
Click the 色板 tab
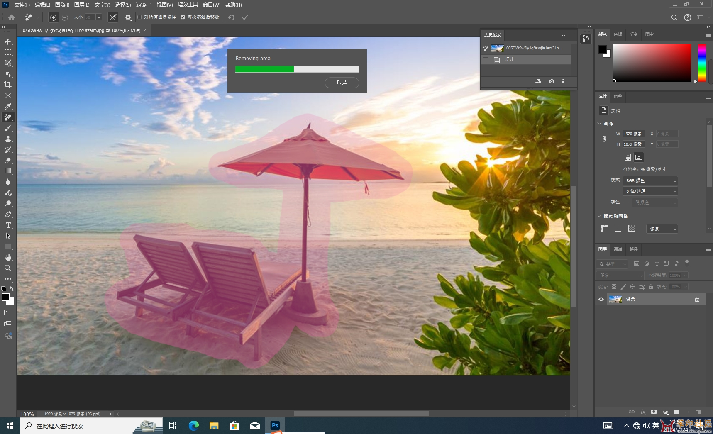point(618,34)
